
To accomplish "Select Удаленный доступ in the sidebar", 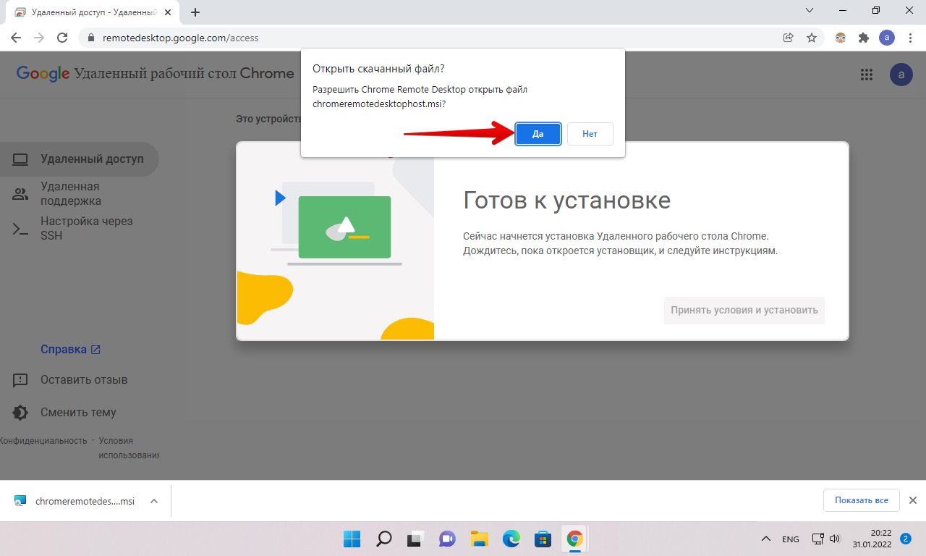I will click(78, 159).
